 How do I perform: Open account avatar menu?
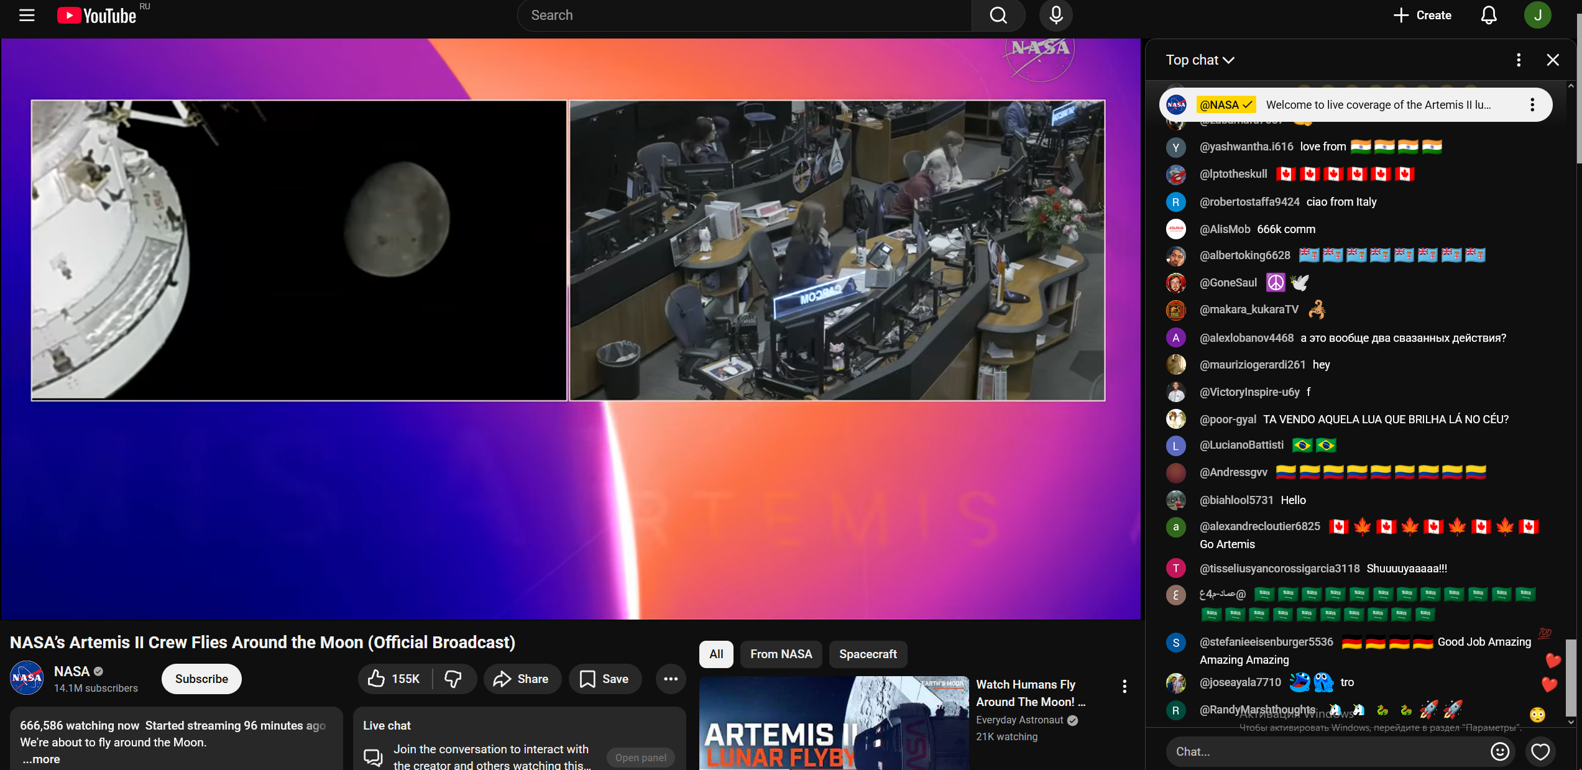[1537, 15]
